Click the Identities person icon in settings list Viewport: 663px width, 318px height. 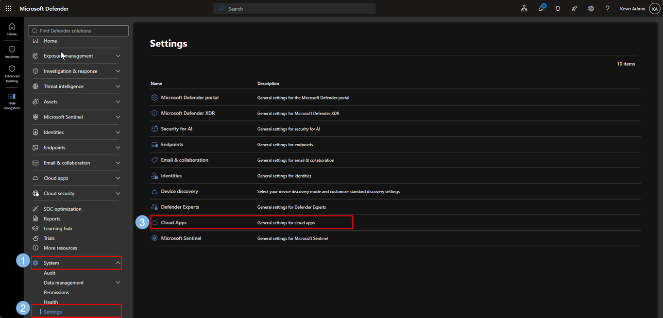click(x=154, y=176)
